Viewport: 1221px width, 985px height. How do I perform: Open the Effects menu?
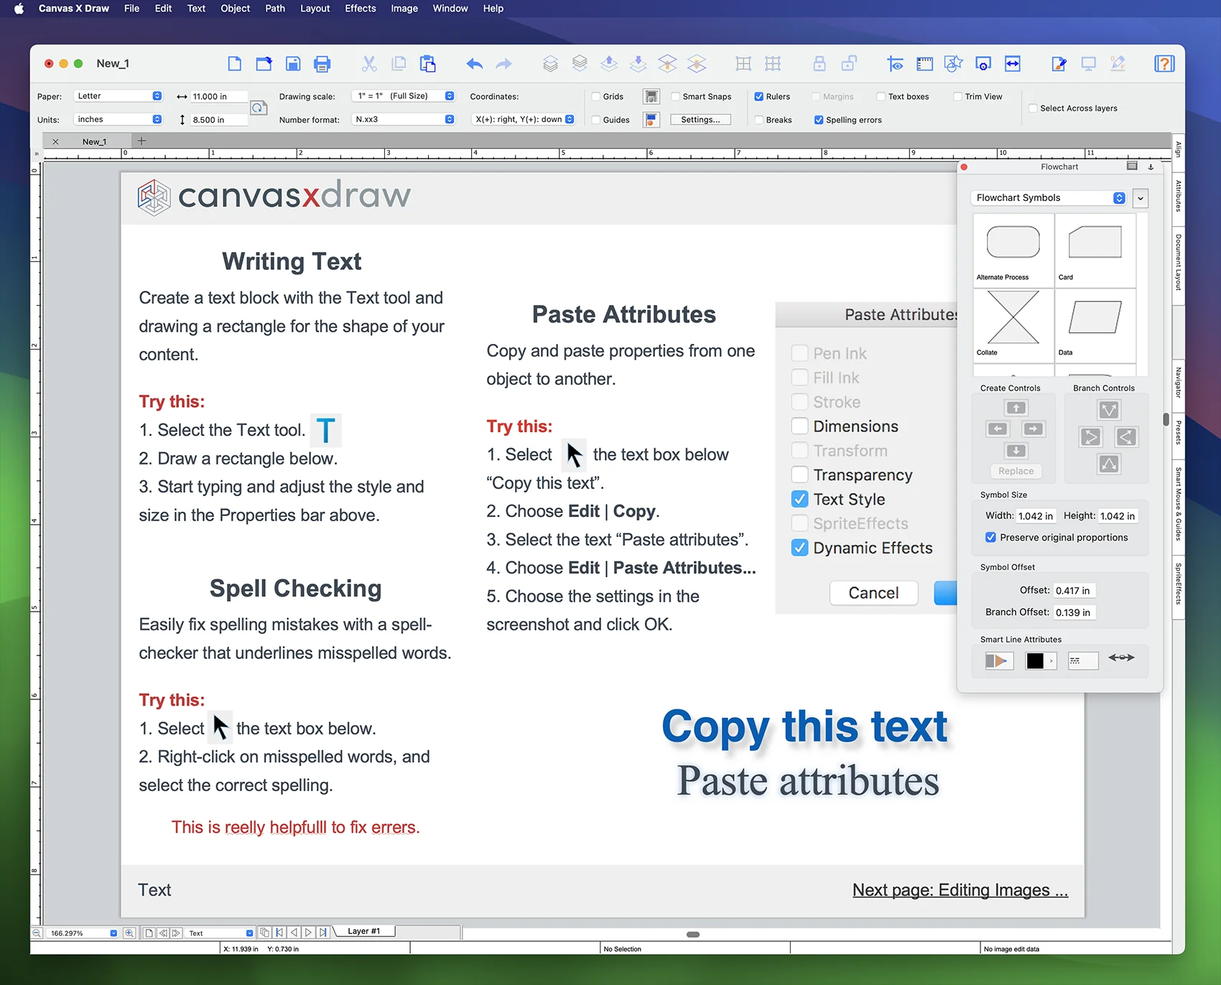361,9
